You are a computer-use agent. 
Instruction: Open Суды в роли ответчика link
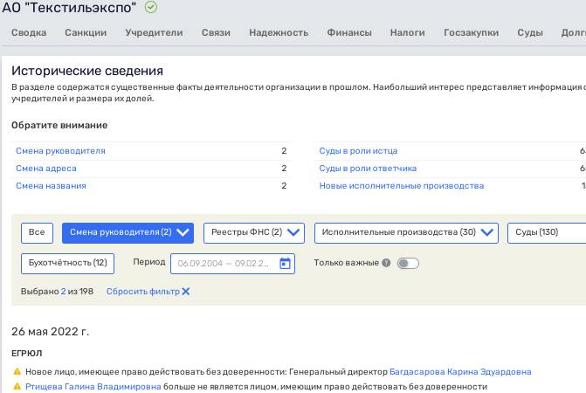[x=368, y=169]
